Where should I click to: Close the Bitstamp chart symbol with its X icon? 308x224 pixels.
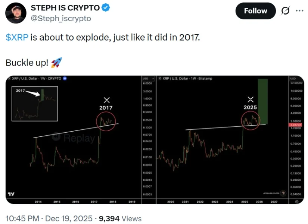point(160,79)
